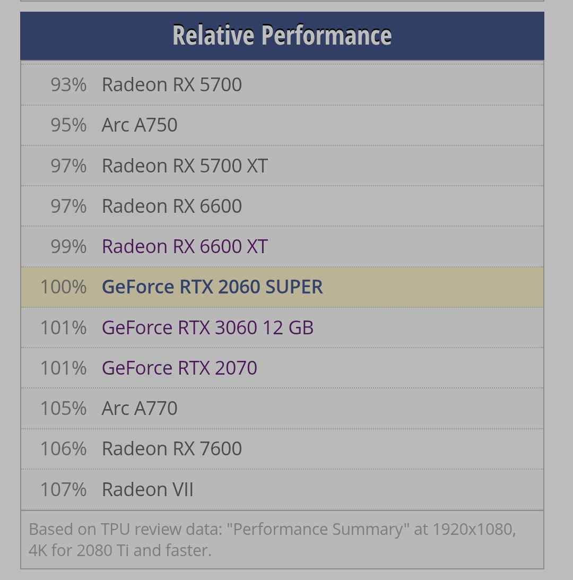Viewport: 573px width, 580px height.
Task: Click the Radeon RX 7600 entry
Action: pyautogui.click(x=282, y=449)
